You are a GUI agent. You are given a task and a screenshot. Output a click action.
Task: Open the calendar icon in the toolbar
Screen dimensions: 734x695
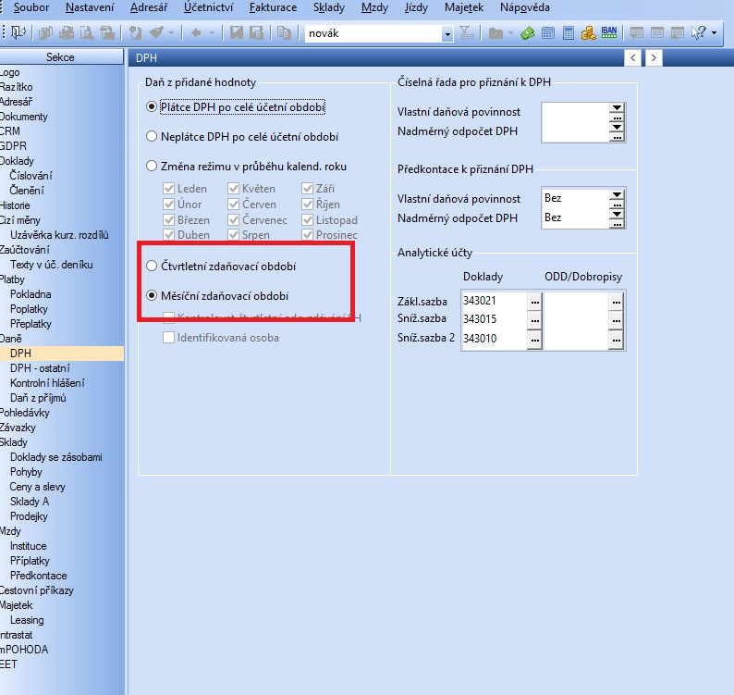pyautogui.click(x=548, y=33)
